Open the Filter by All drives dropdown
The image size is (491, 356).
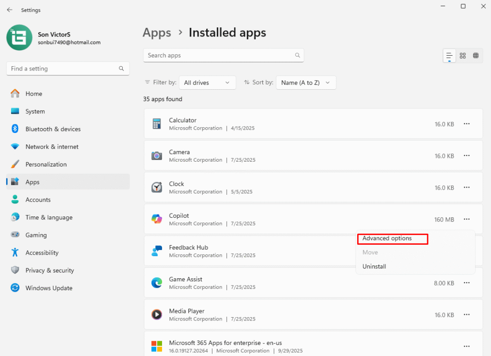coord(207,83)
